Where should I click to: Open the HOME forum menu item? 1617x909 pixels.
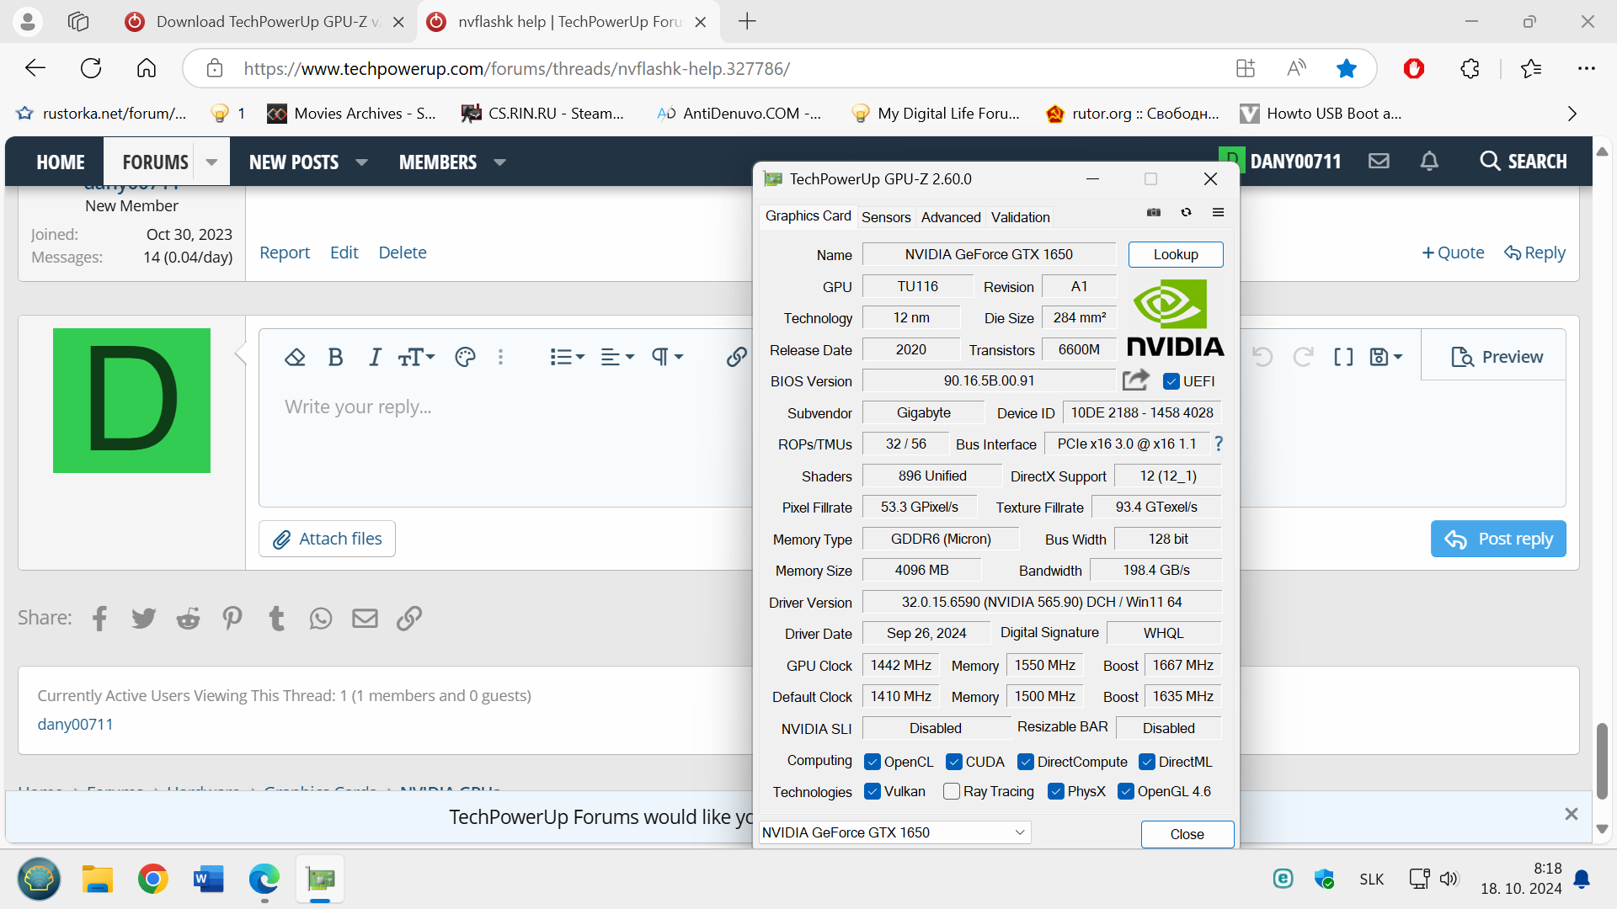tap(61, 162)
